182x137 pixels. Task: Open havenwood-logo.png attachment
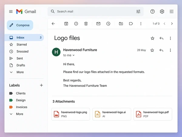tap(71, 114)
